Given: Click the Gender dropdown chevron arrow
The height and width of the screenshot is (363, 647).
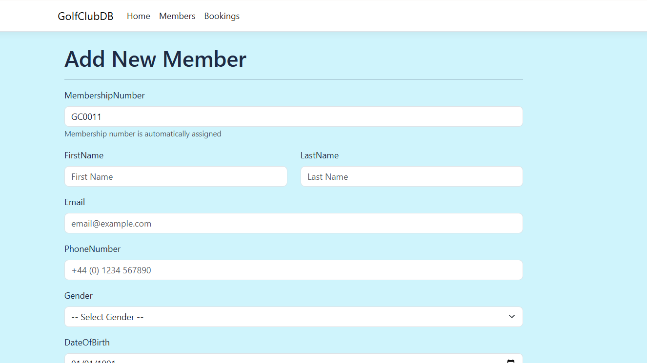Looking at the screenshot, I should [511, 317].
